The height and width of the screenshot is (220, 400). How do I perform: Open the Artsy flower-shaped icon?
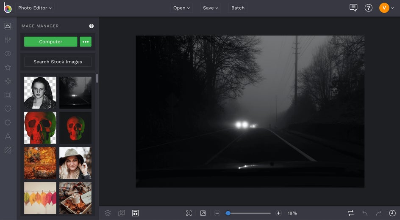8,81
